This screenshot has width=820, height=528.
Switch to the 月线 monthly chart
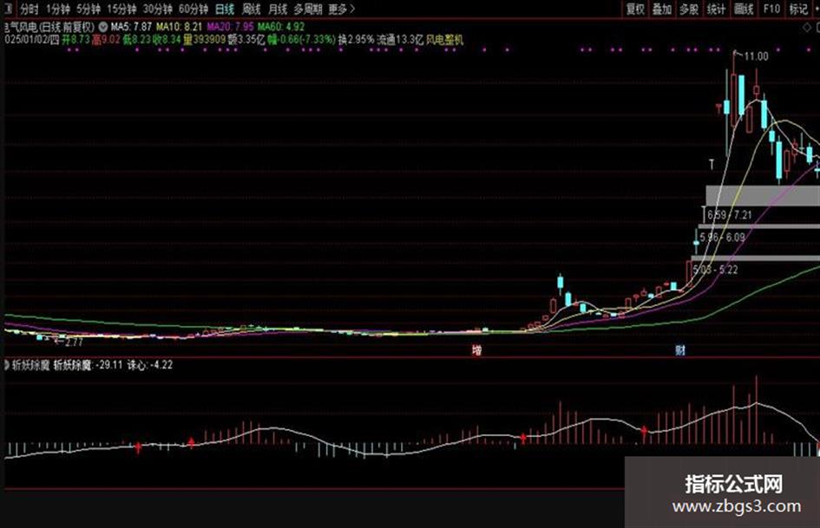[278, 9]
